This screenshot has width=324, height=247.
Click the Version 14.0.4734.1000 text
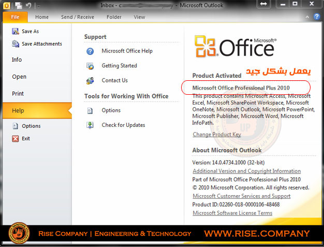click(228, 163)
